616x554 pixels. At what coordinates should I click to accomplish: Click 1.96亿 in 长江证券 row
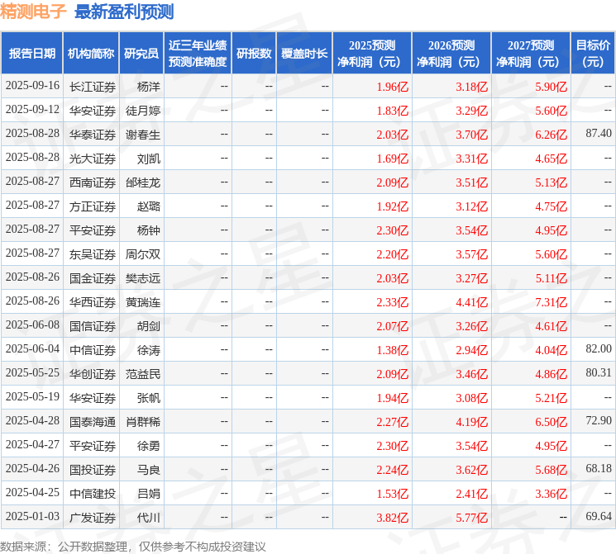coord(393,87)
